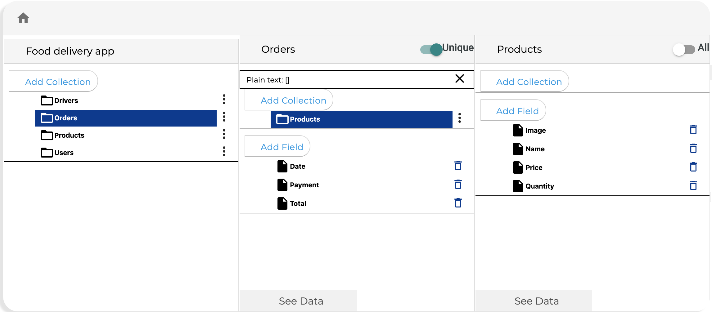Delete the Payment field
This screenshot has width=712, height=312.
458,185
